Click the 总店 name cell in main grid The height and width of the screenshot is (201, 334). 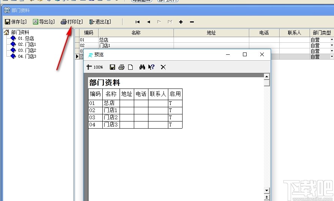pyautogui.click(x=136, y=40)
